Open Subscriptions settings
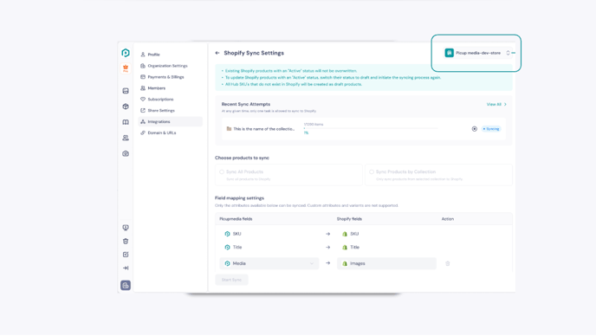596x336 pixels. [170, 100]
